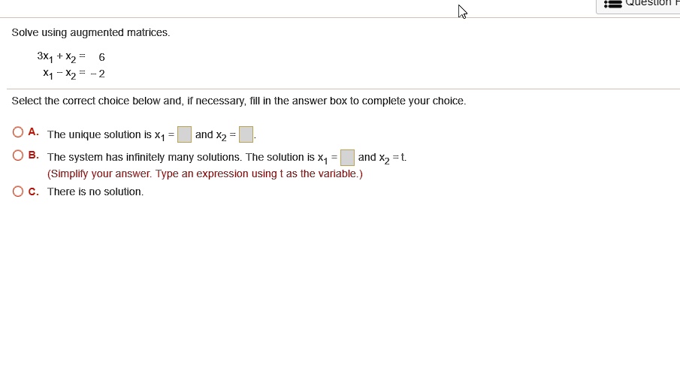The height and width of the screenshot is (365, 680).
Task: Open the Question panel button label
Action: pyautogui.click(x=651, y=3)
